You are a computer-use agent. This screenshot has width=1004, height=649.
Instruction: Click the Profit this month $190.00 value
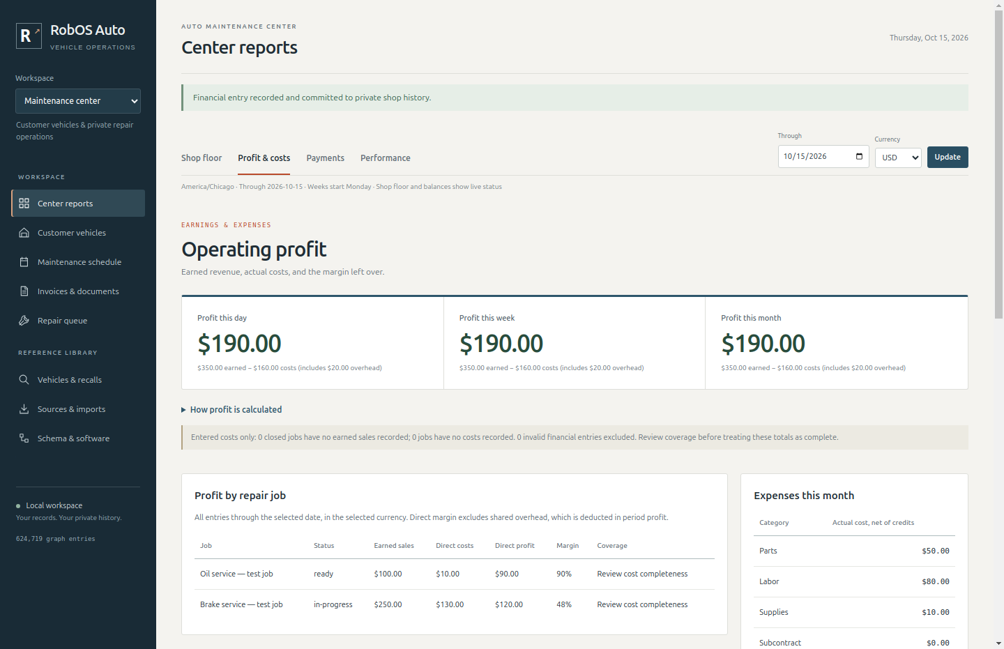pos(763,344)
